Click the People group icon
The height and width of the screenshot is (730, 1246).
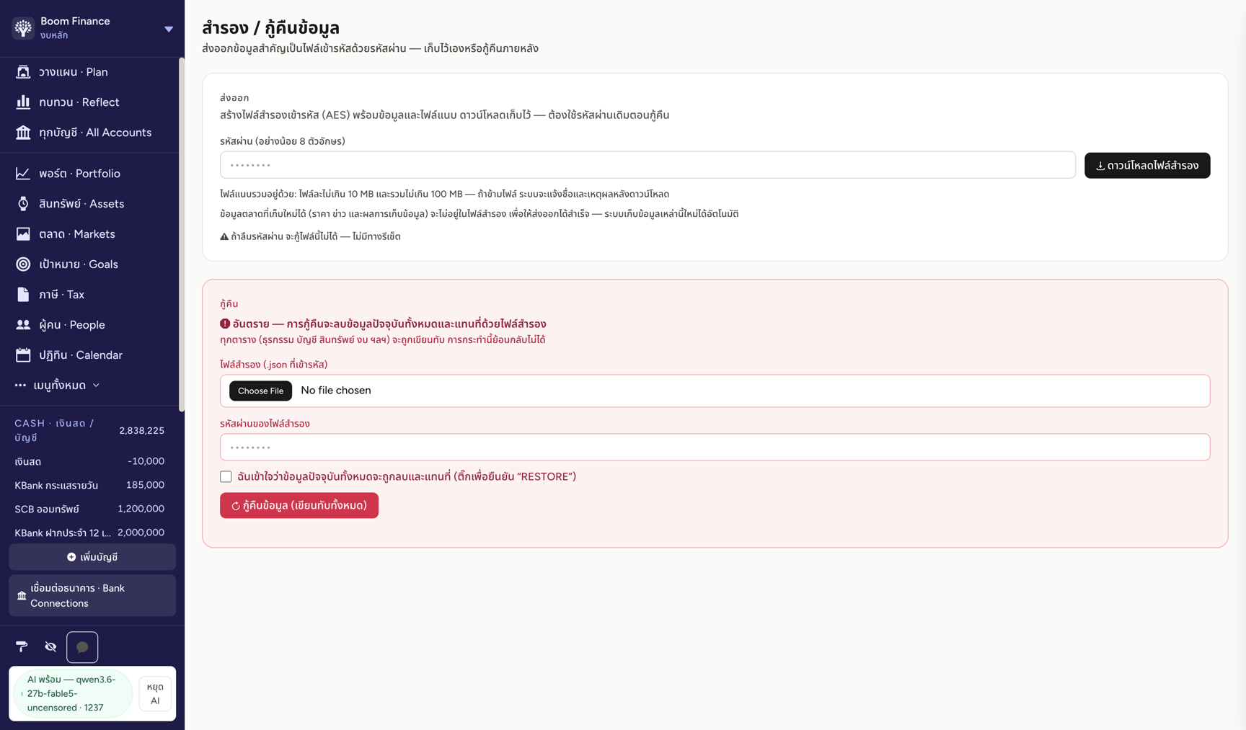coord(23,325)
